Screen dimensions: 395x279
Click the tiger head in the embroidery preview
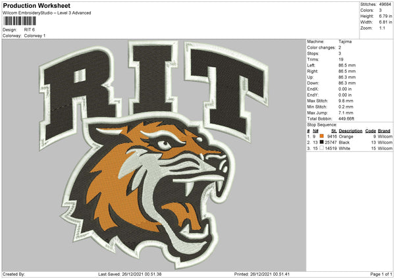[x=149, y=189]
